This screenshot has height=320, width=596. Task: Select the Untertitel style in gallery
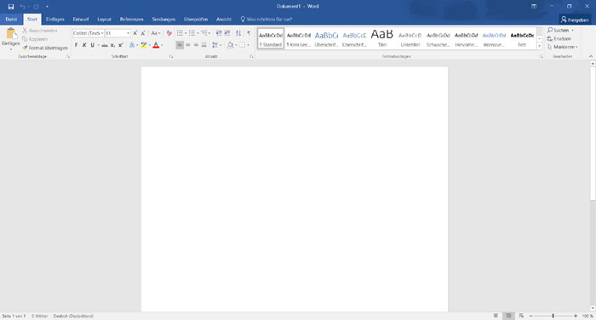click(410, 39)
